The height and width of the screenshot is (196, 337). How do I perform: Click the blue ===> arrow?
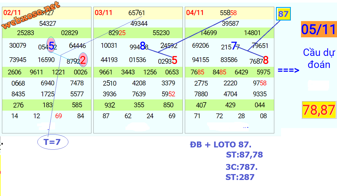pos(288,70)
